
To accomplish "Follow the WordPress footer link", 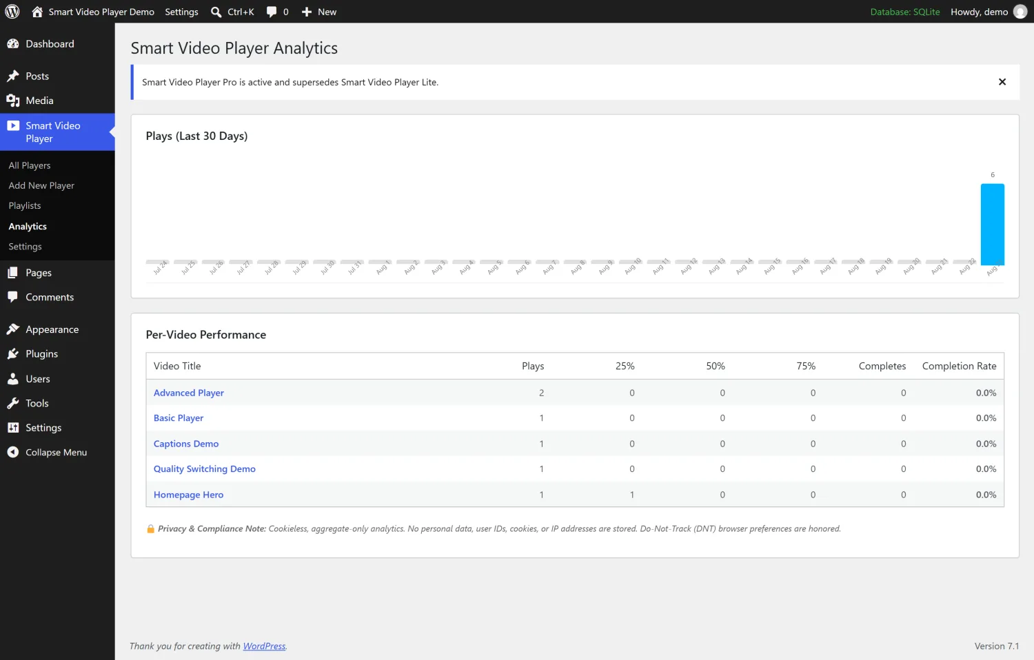I will click(264, 646).
